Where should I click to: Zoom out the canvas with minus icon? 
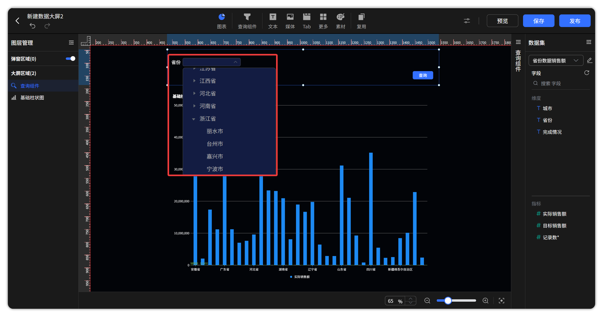427,301
